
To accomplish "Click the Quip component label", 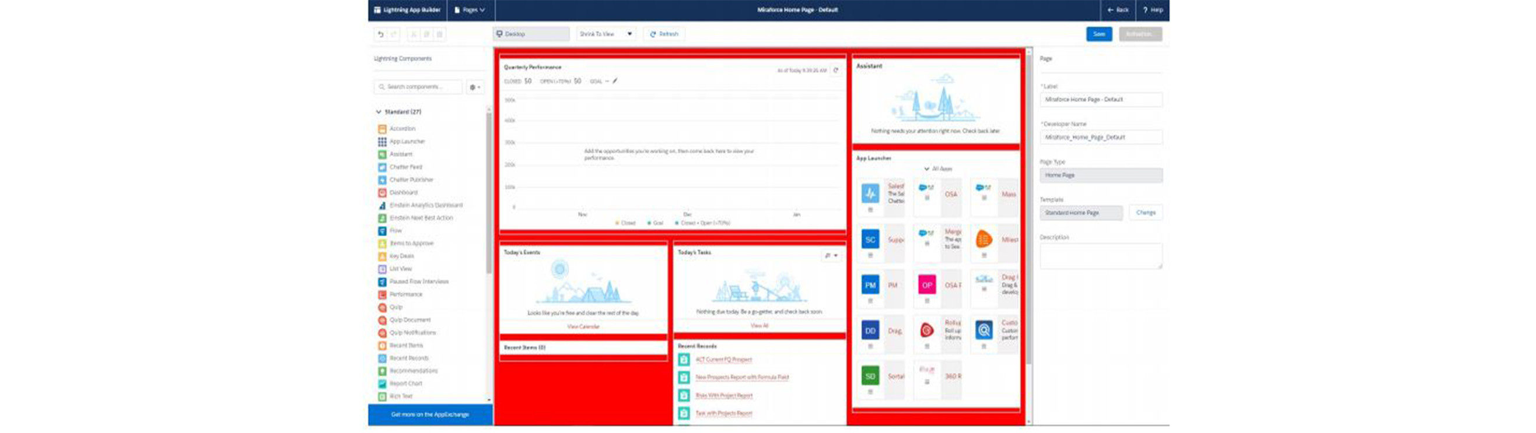I will pos(396,307).
